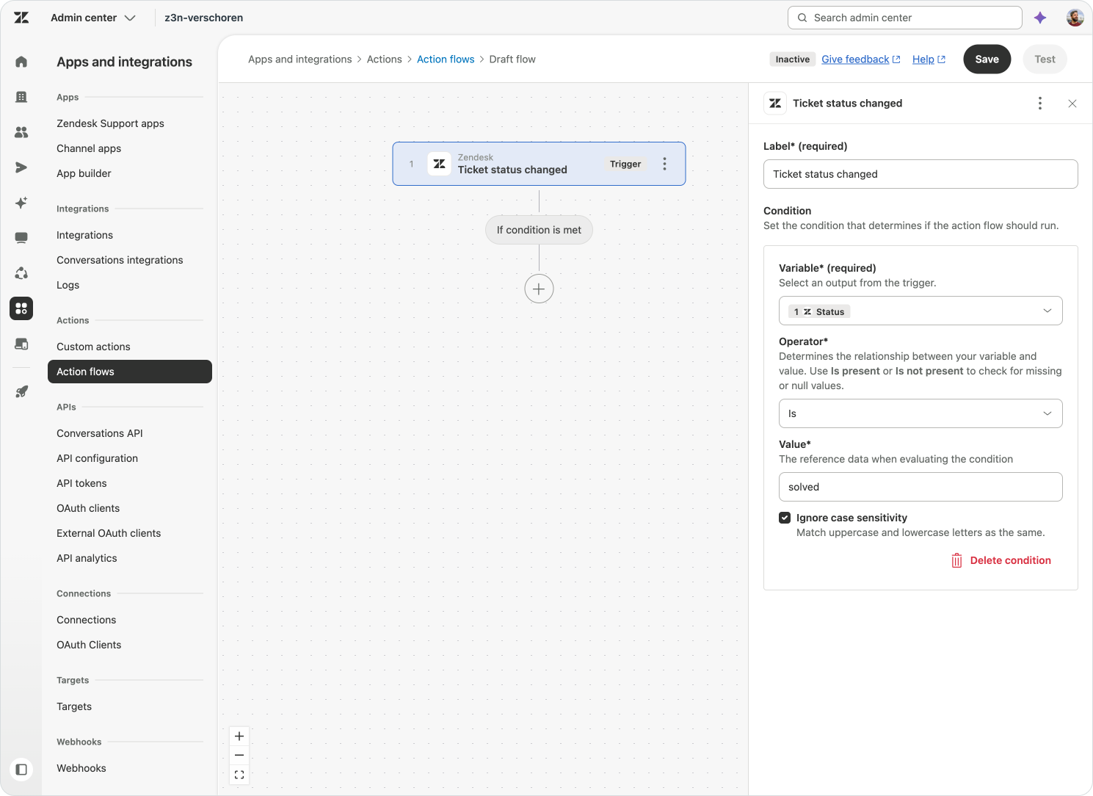Select the Ticket status changed trigger node
This screenshot has height=796, width=1093.
click(539, 164)
